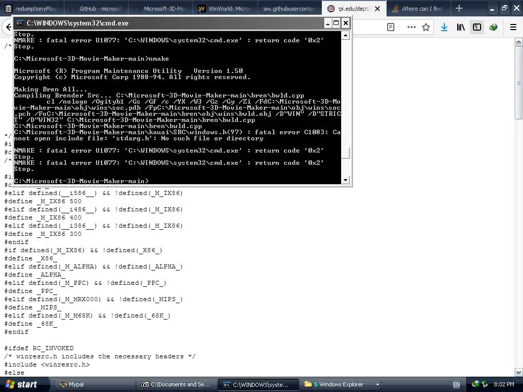Click the cmd.exe title bar system icon

click(20, 23)
